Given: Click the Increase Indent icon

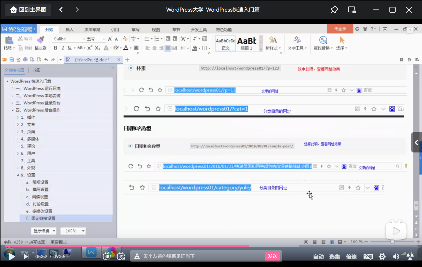Looking at the screenshot, I should (x=175, y=39).
